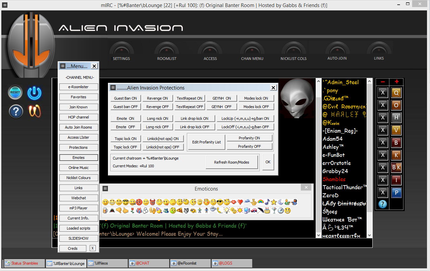Screen dimensions: 430x271
Task: Click the orange Q nicklist button
Action: click(x=396, y=93)
